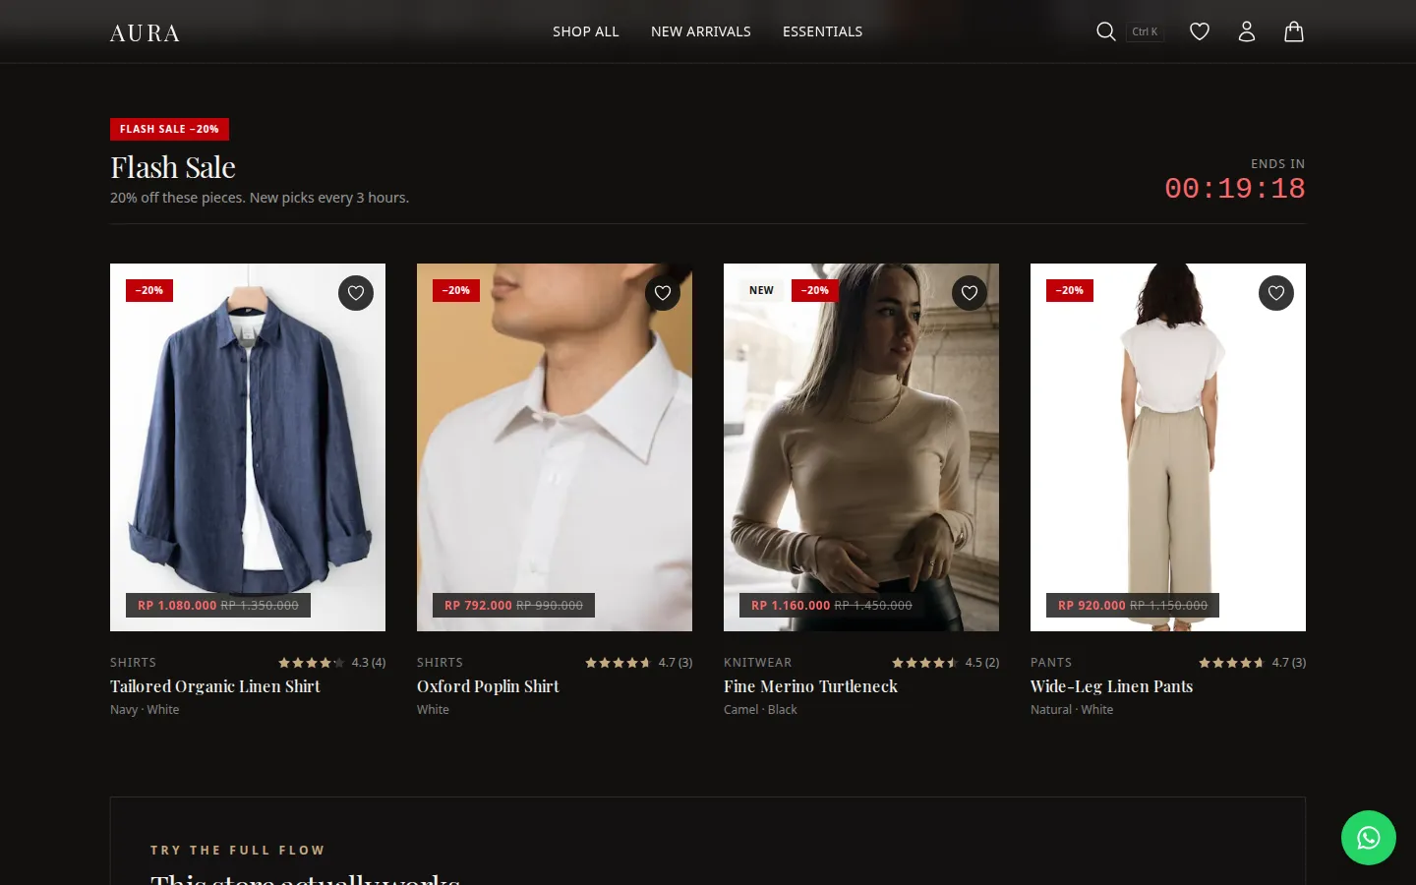Click Oxford Poplin Shirt 4.7 (3) rating
The height and width of the screenshot is (885, 1416).
(638, 663)
